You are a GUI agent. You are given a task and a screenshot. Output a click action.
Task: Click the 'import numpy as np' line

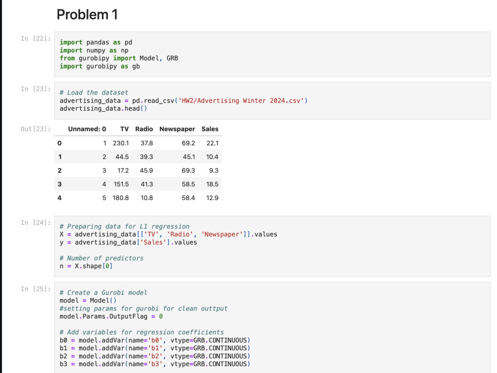pos(94,50)
